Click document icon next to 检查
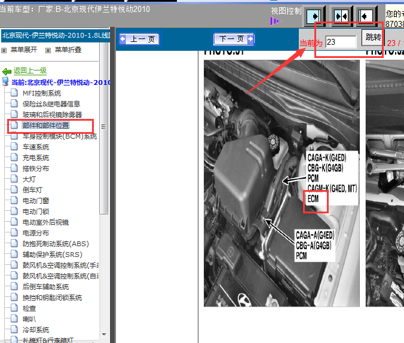Image resolution: width=404 pixels, height=343 pixels. (14, 308)
